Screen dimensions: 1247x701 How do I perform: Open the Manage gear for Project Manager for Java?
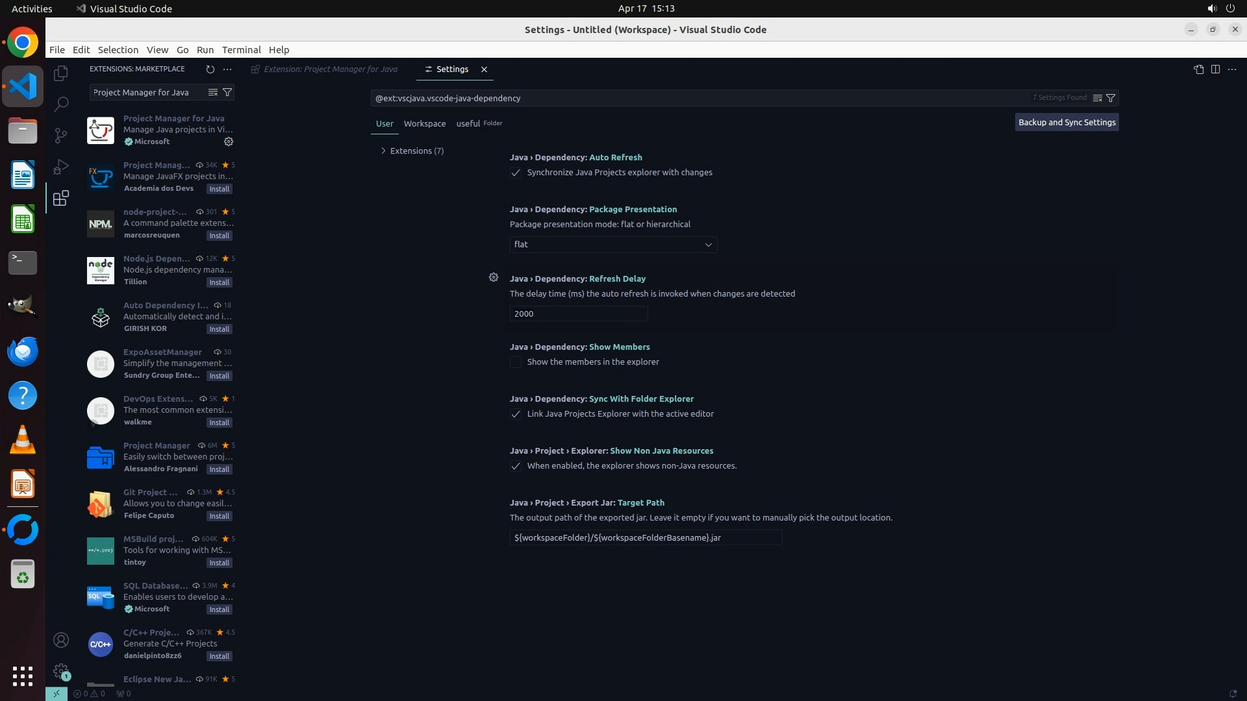click(x=229, y=141)
